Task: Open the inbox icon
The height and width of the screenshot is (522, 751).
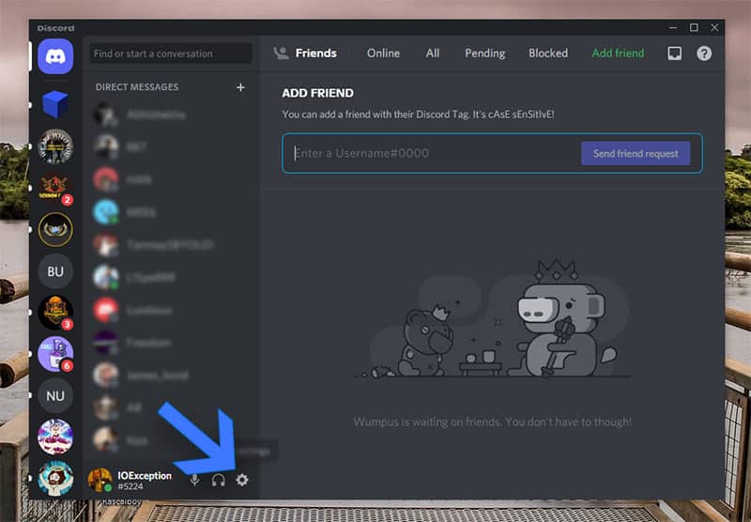Action: coord(674,54)
